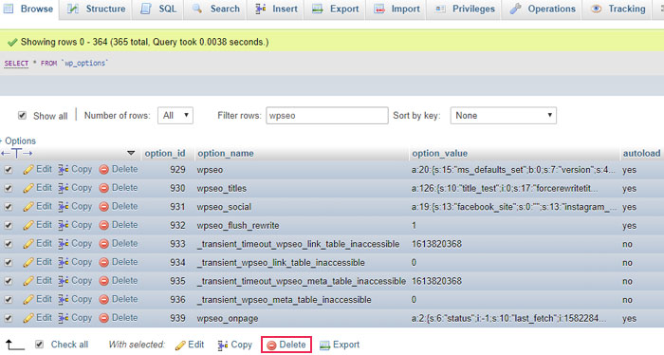Uncheck the row 930 wpseo_titles checkbox
This screenshot has width=664, height=355.
click(x=8, y=189)
